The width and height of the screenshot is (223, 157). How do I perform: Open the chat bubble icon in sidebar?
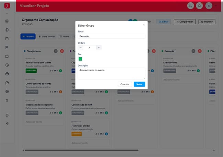tap(7, 115)
